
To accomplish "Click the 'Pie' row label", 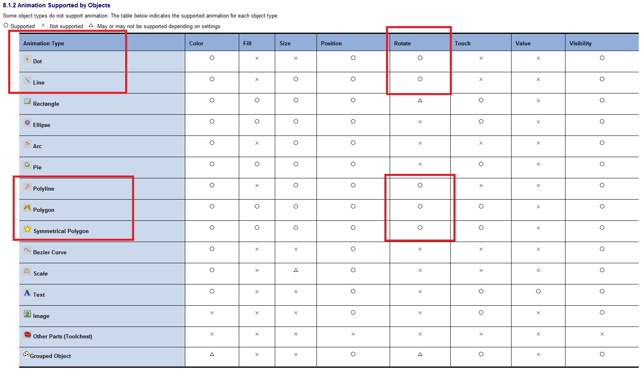I will tap(37, 167).
